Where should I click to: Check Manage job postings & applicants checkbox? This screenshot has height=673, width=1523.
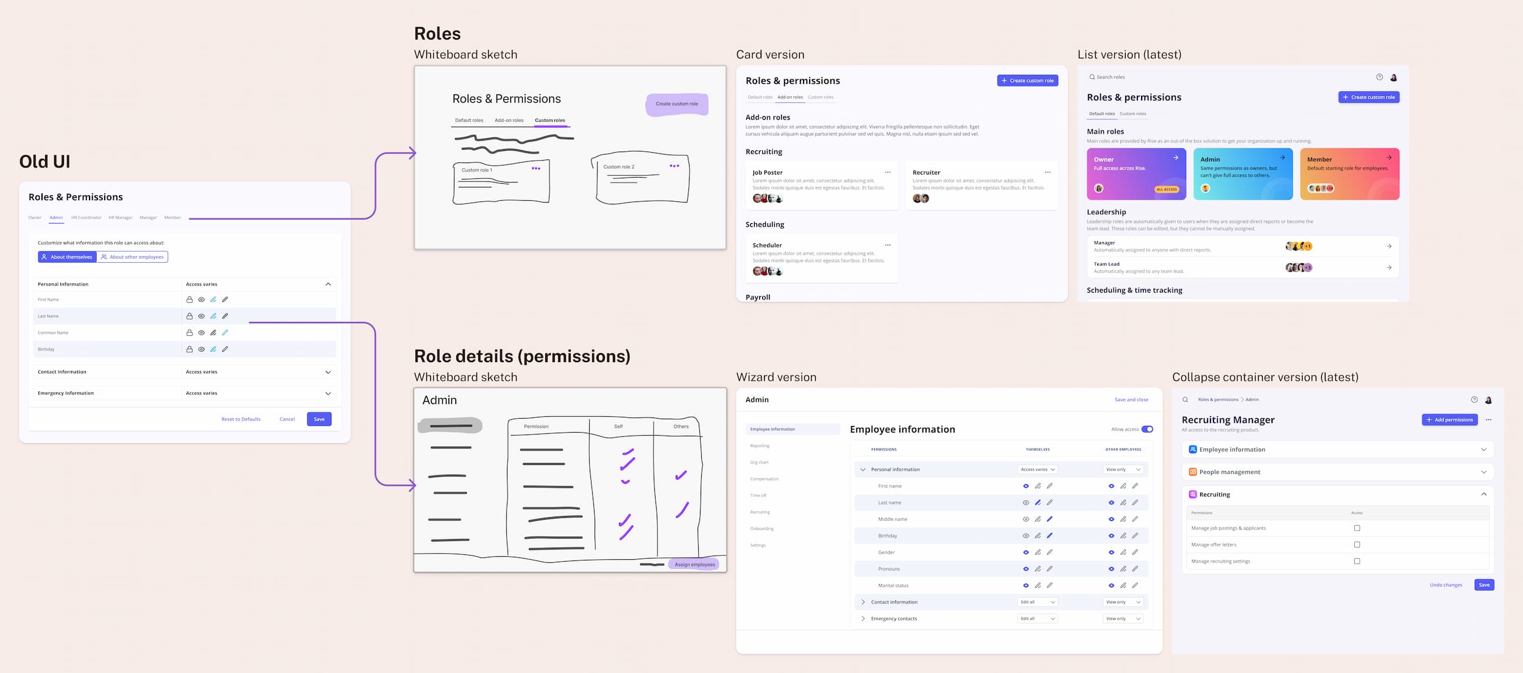[1357, 528]
